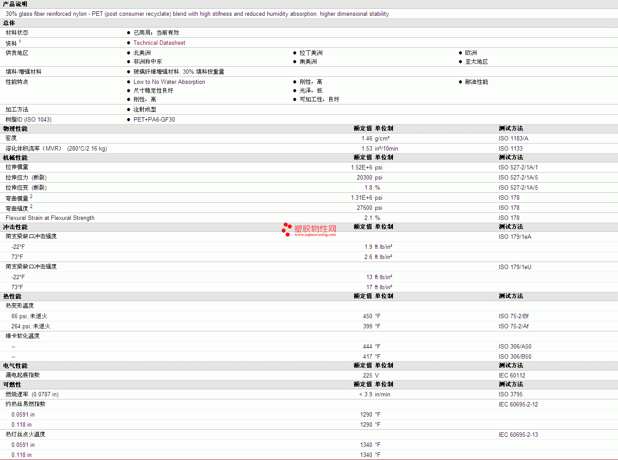
Task: Click footnote 2 superscript beside 弯曲强度
Action: (31, 207)
